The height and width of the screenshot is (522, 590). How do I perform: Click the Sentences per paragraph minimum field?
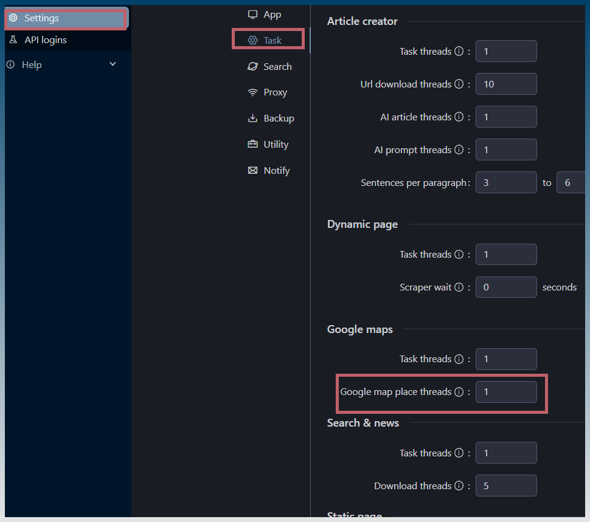tap(506, 183)
